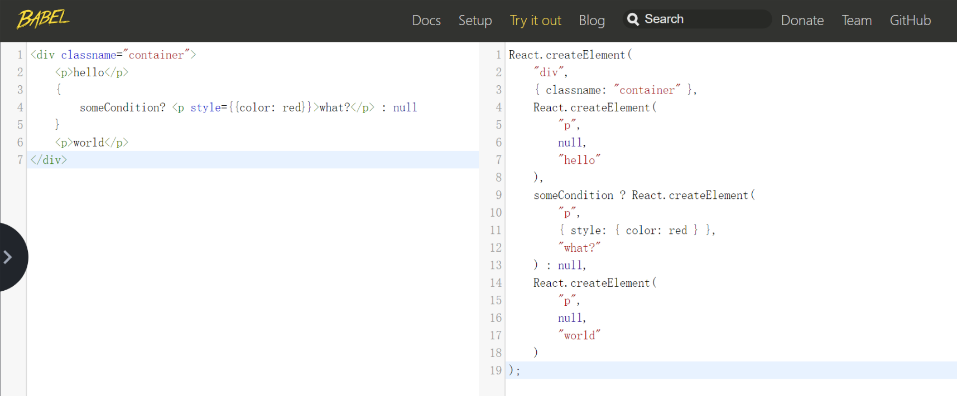Viewport: 957px width, 396px height.
Task: Open the Donate link
Action: click(x=802, y=21)
